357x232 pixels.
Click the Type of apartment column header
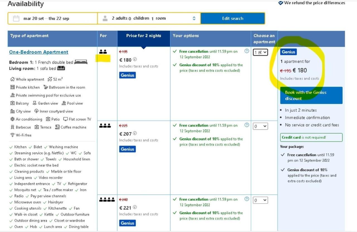coord(52,39)
